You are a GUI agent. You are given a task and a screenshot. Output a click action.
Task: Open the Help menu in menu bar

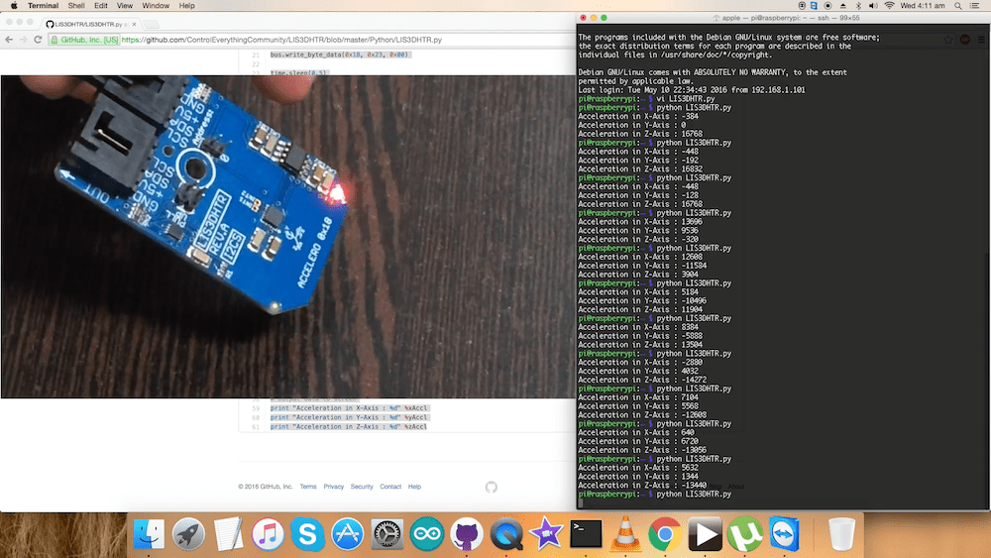186,6
